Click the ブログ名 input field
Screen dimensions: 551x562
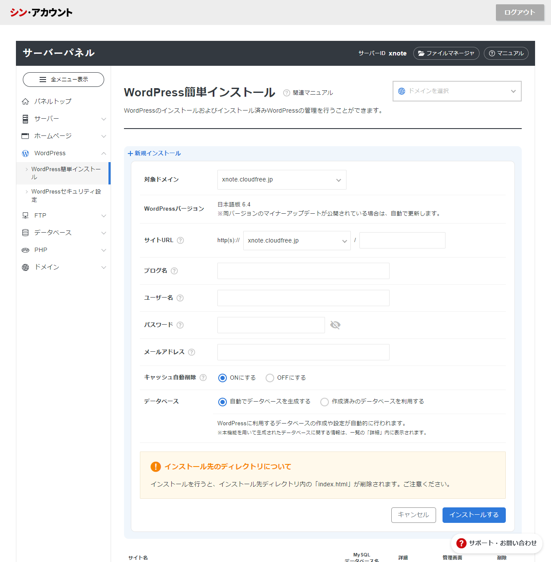pyautogui.click(x=303, y=271)
